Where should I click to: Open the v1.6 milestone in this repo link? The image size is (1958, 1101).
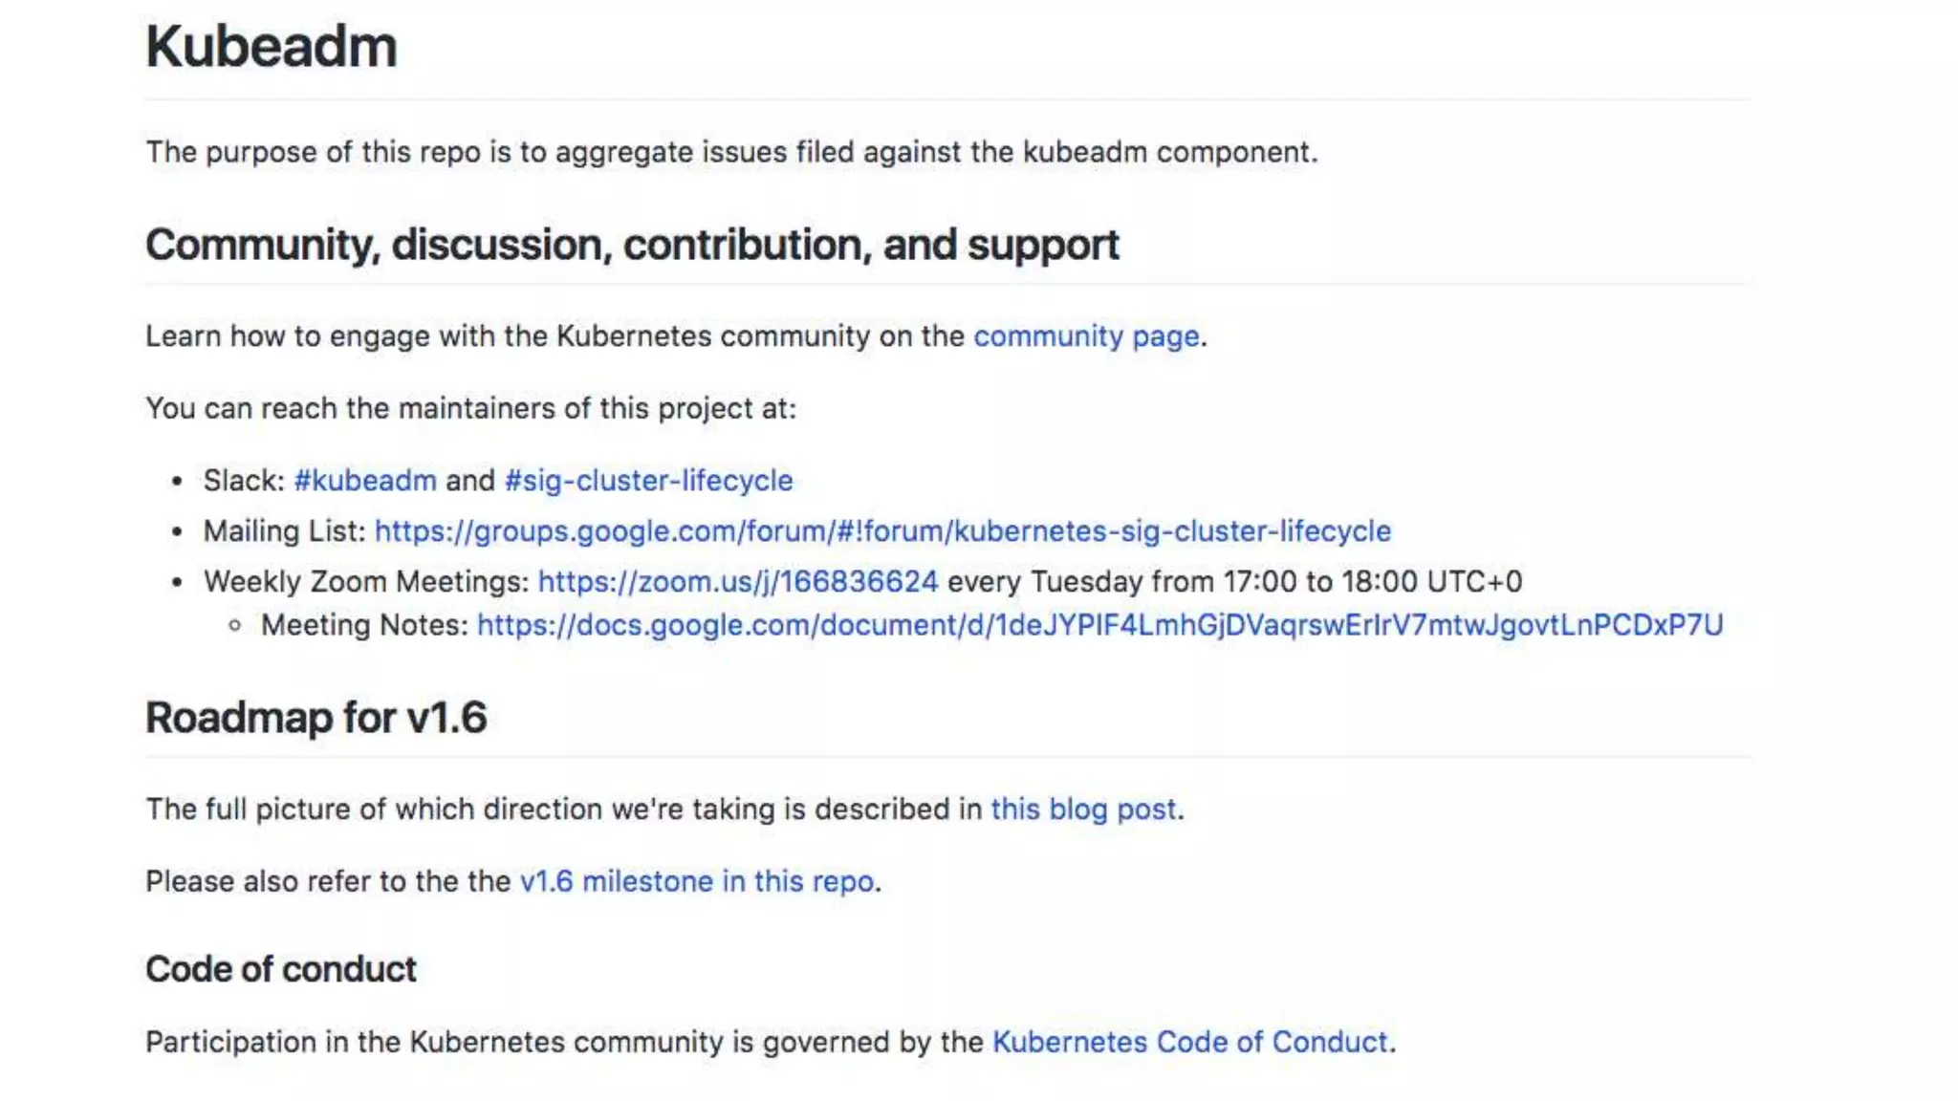click(x=697, y=881)
